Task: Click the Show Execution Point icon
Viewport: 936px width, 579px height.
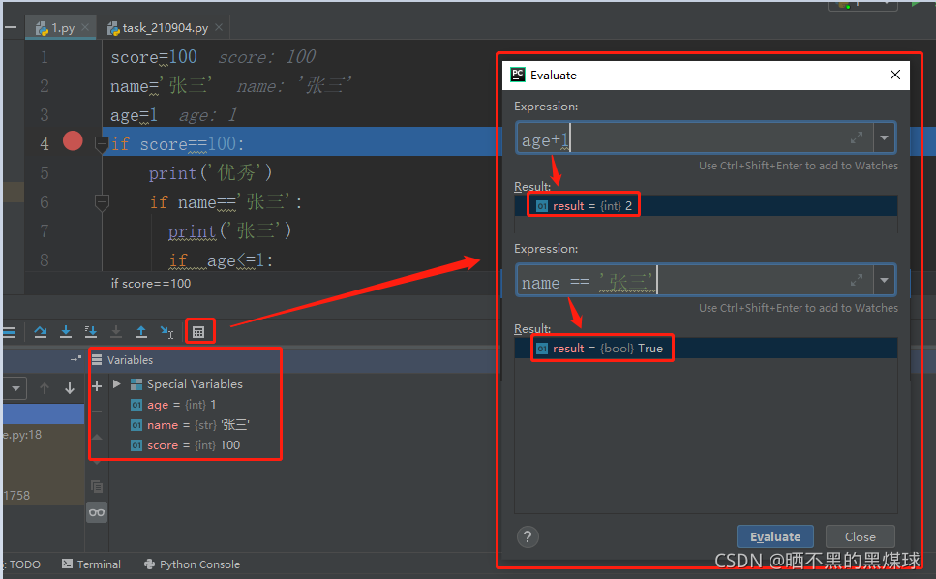Action: click(9, 332)
